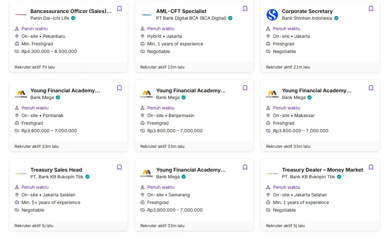391x236 pixels.
Task: Click the Panin Dai-ichi Life company name
Action: tap(50, 18)
